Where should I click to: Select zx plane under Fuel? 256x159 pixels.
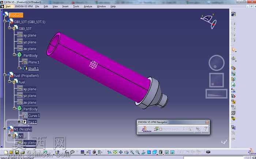click(x=30, y=102)
